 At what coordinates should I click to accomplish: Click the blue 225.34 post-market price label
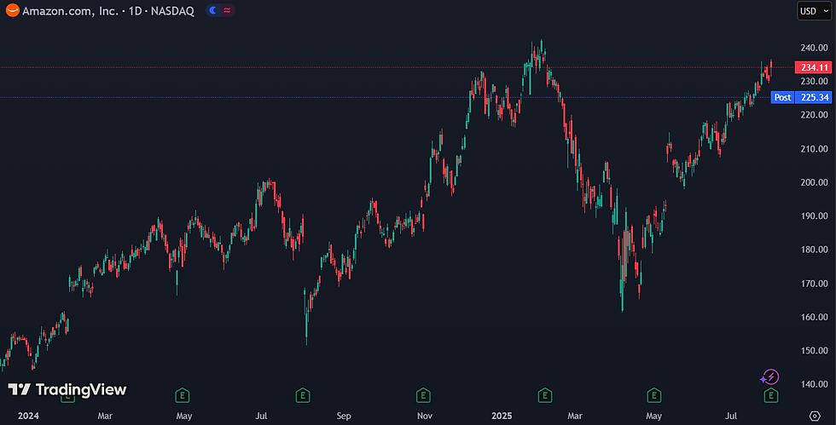[814, 97]
